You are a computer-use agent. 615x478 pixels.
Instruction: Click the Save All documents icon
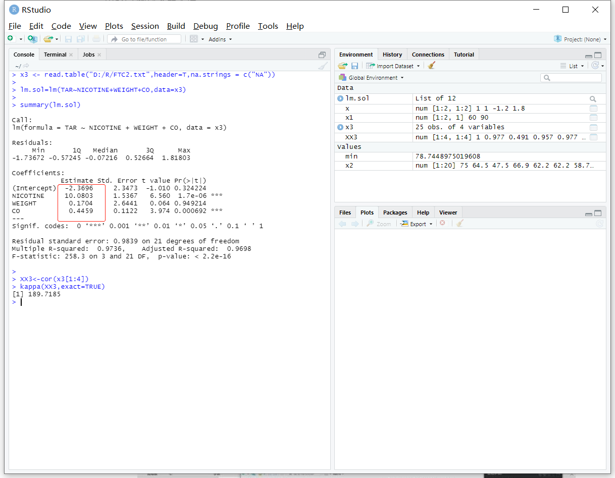click(80, 39)
